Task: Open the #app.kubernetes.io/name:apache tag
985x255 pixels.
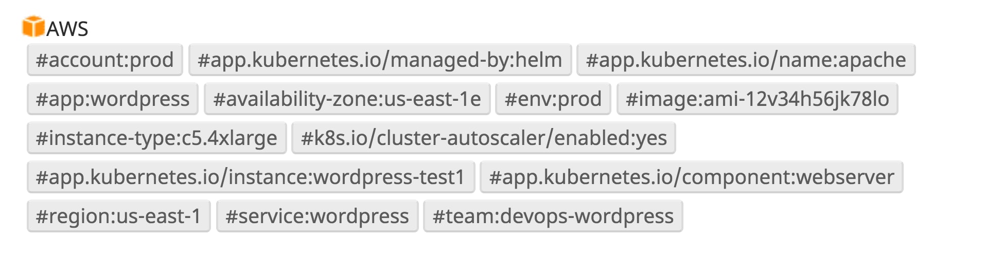Action: (x=746, y=60)
